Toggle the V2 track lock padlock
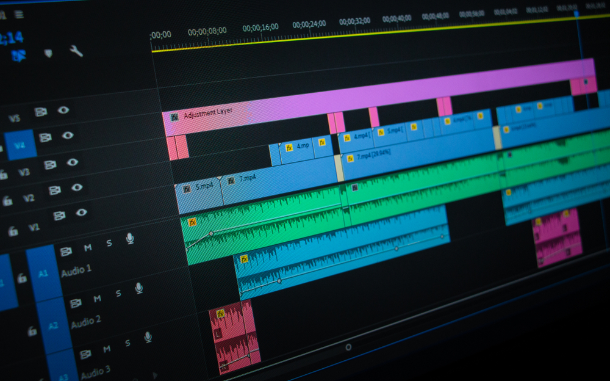The image size is (610, 381). 7,200
